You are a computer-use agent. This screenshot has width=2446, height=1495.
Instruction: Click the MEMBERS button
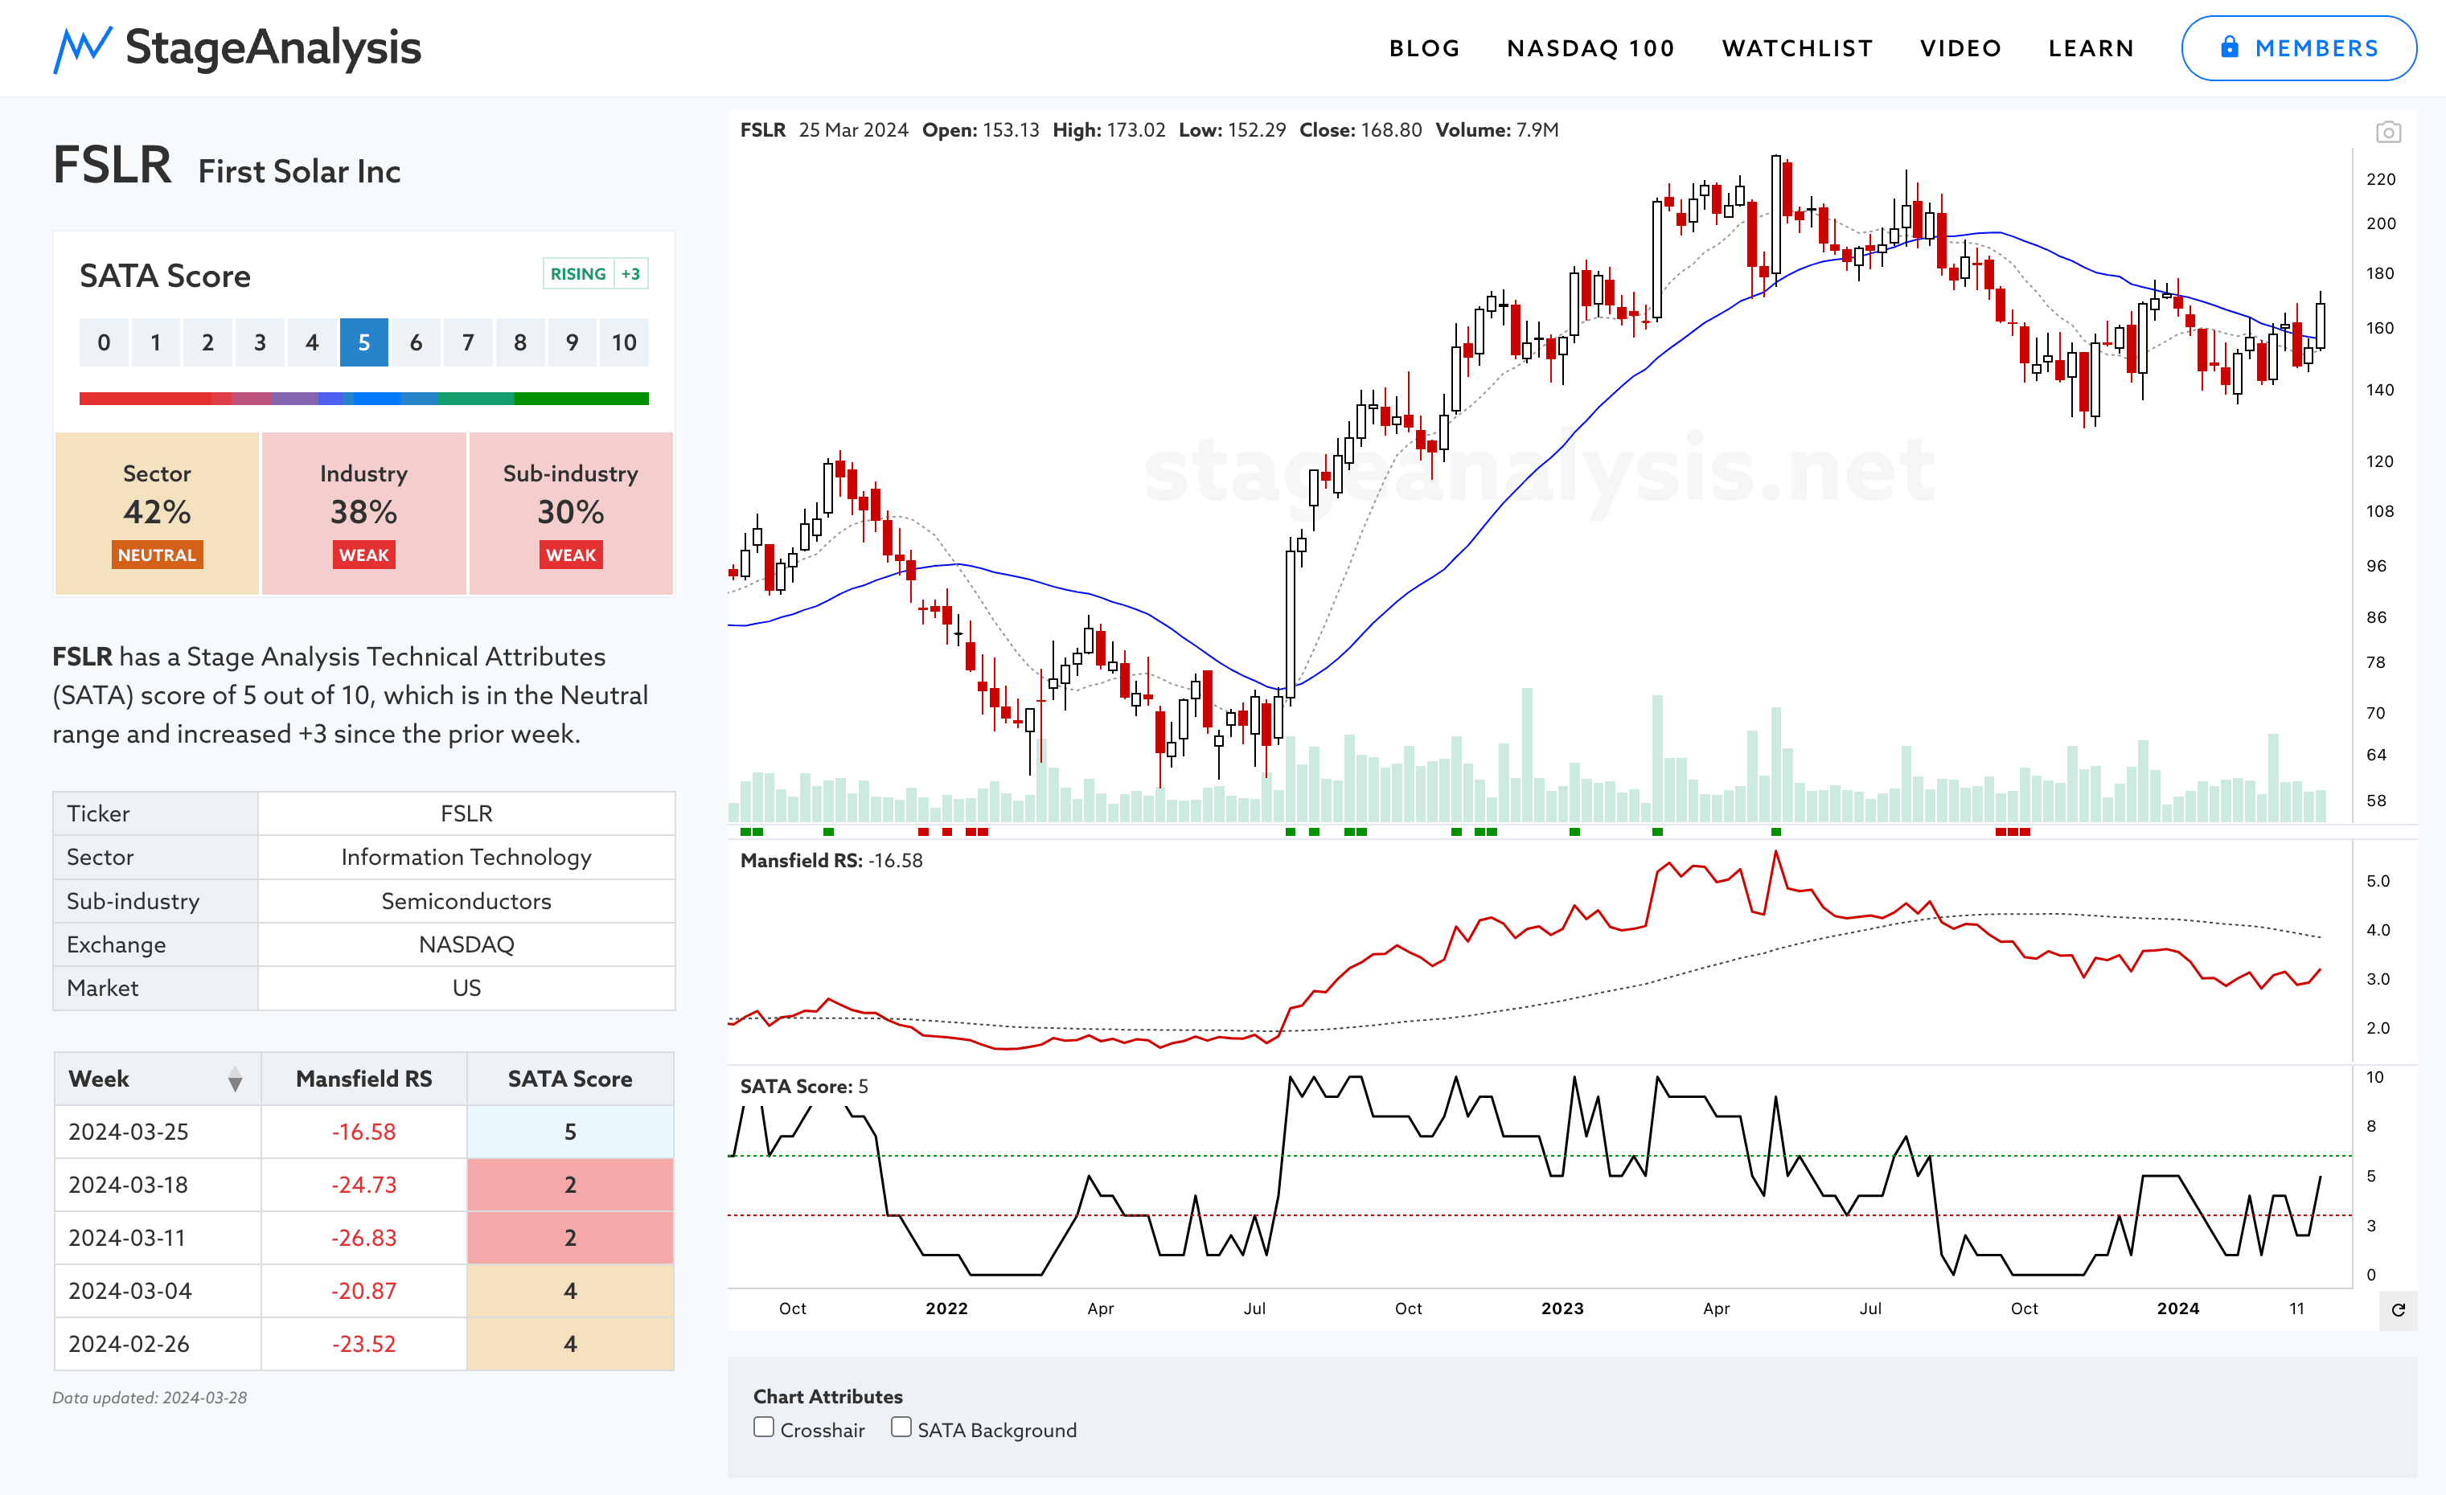click(x=2298, y=47)
